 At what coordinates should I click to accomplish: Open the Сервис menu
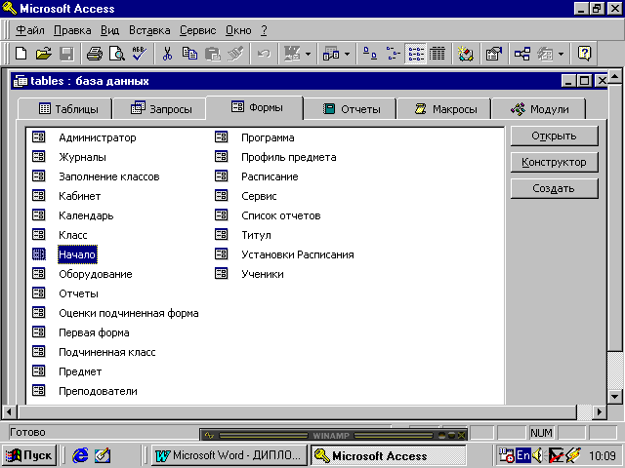198,30
